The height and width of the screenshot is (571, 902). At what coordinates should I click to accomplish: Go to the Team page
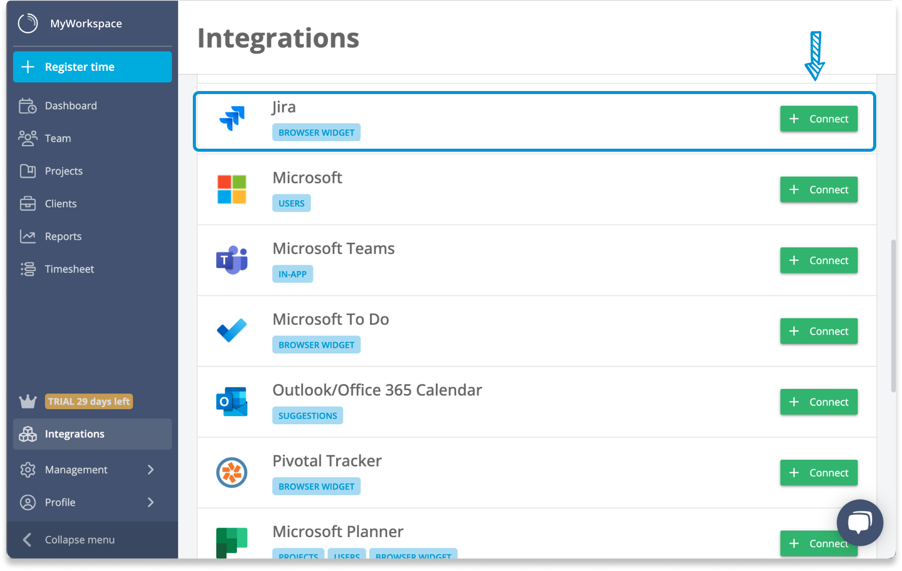pos(92,138)
